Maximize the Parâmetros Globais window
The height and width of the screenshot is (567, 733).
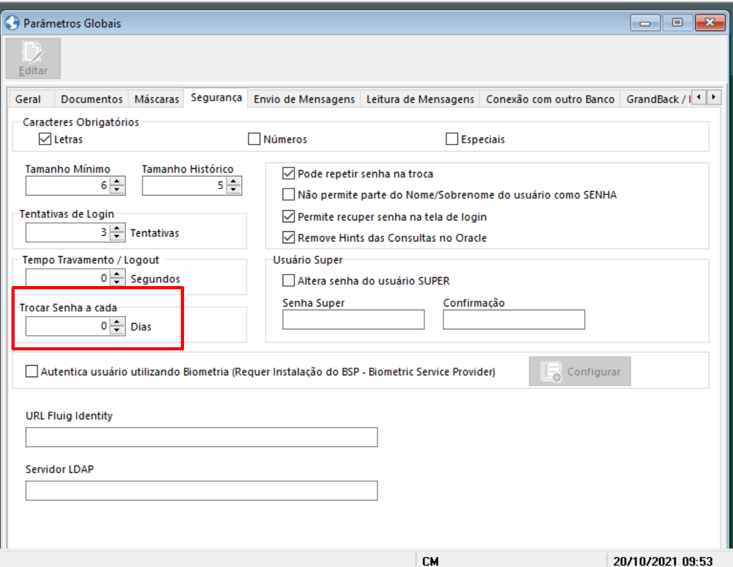[x=678, y=22]
